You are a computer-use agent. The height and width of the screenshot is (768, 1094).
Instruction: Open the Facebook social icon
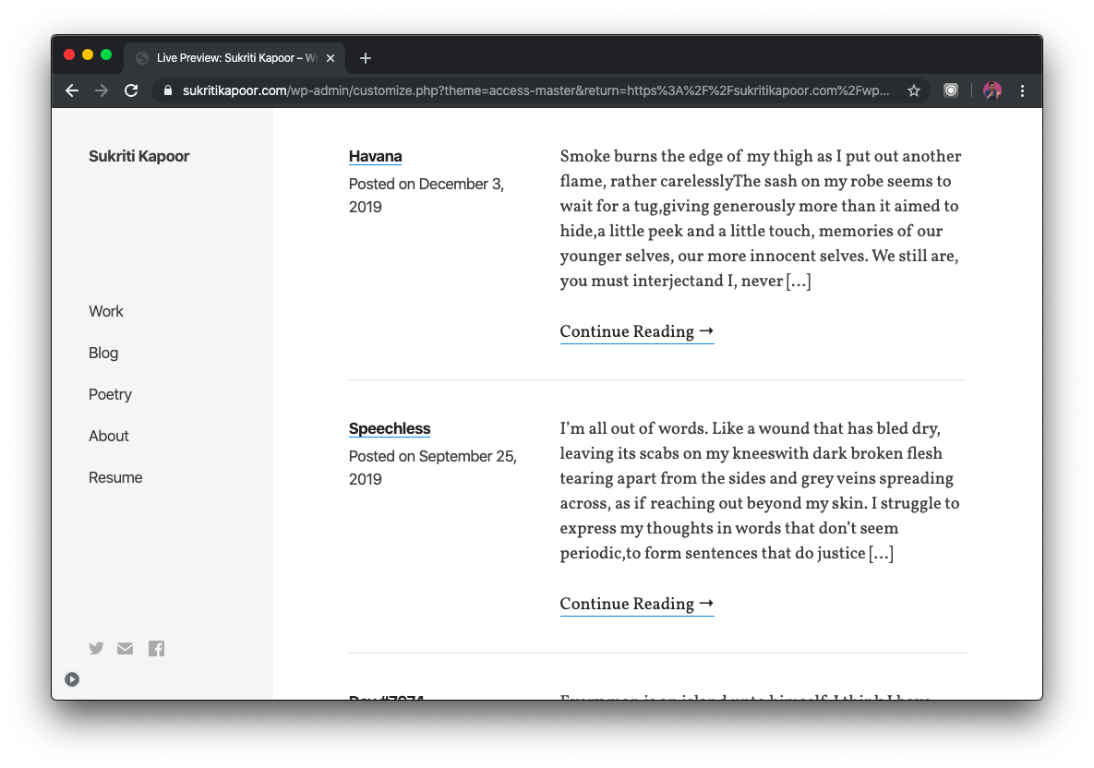coord(156,649)
